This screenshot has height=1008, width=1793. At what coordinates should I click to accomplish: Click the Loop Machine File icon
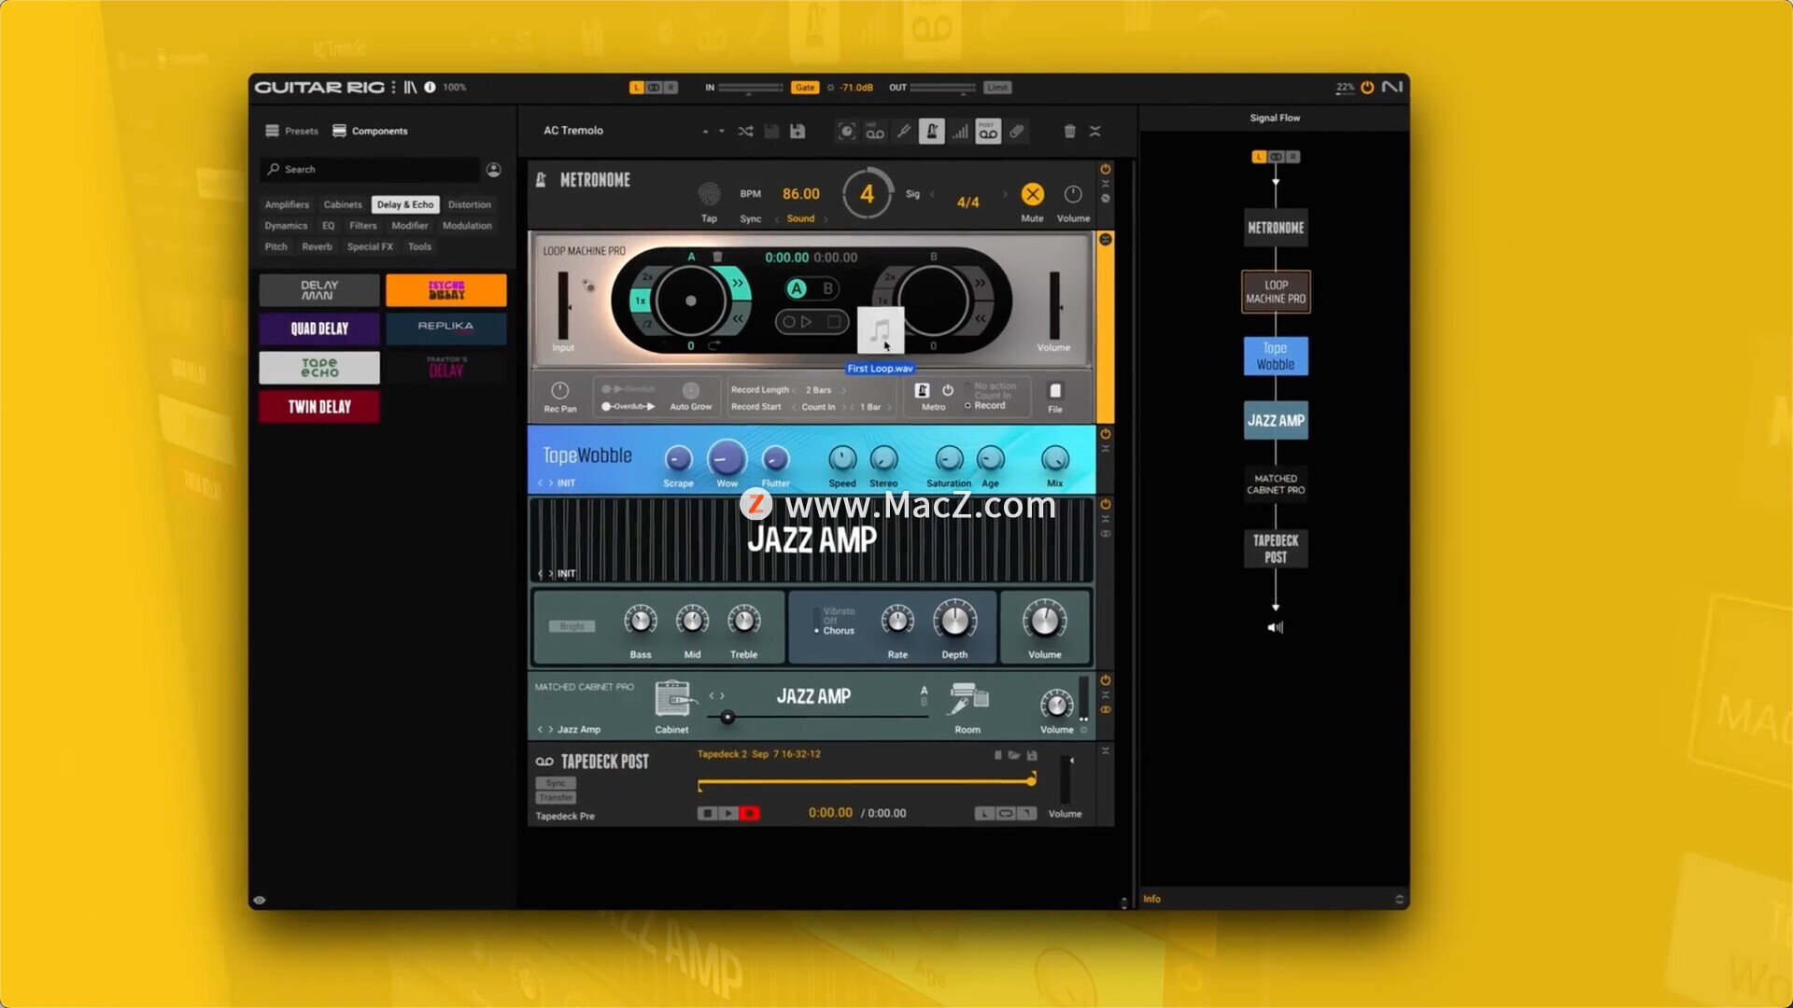click(x=1055, y=391)
